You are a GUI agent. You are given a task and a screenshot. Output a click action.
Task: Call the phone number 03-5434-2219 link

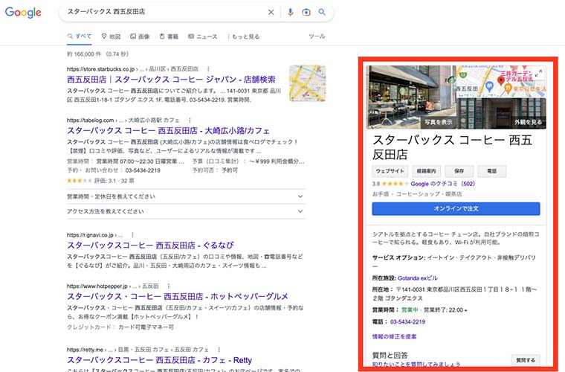407,322
